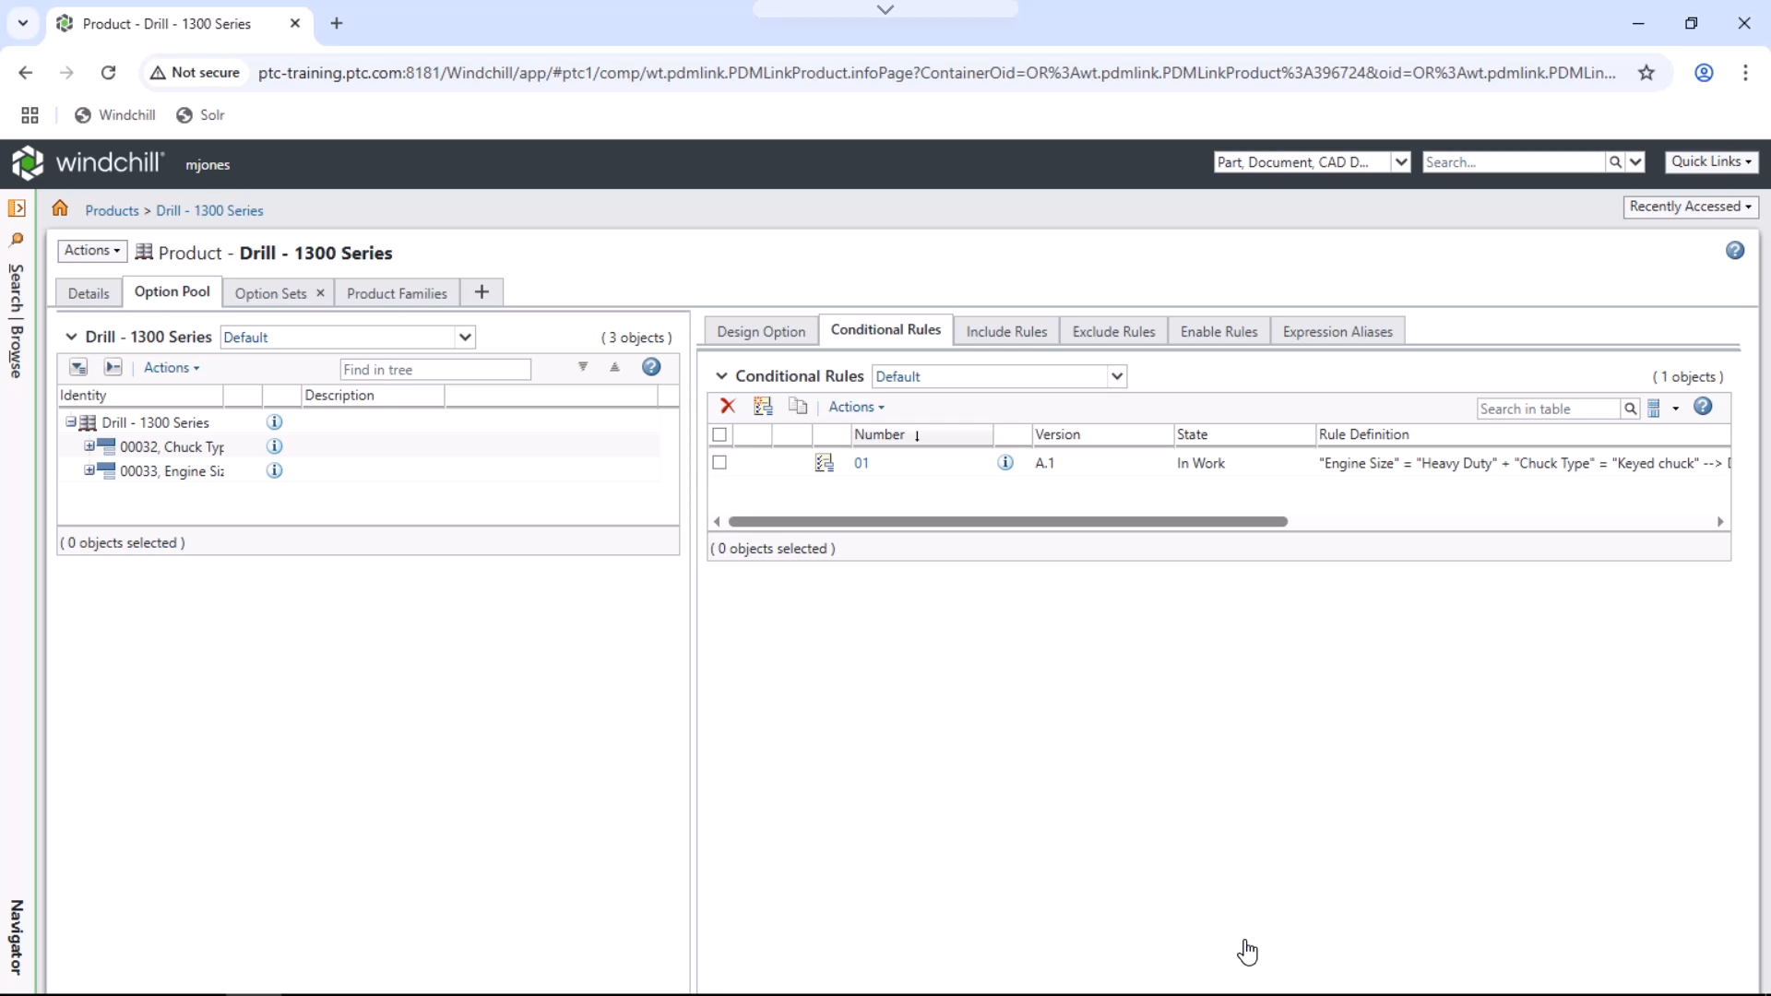
Task: Close the Option Sets tab
Action: pyautogui.click(x=320, y=293)
